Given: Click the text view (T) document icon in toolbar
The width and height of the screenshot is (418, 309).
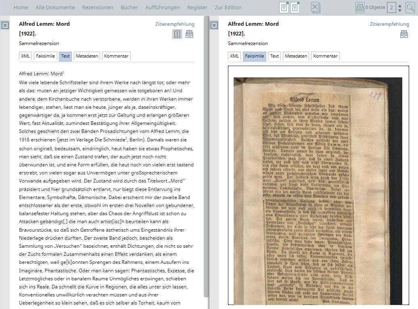Looking at the screenshot, I should [x=284, y=7].
